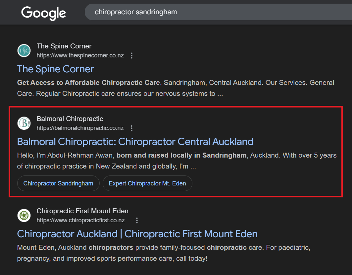Open The Spine Corner title link
This screenshot has height=275, width=352.
pyautogui.click(x=56, y=69)
